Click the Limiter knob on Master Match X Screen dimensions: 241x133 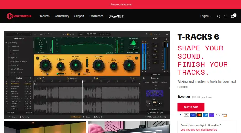point(129,65)
